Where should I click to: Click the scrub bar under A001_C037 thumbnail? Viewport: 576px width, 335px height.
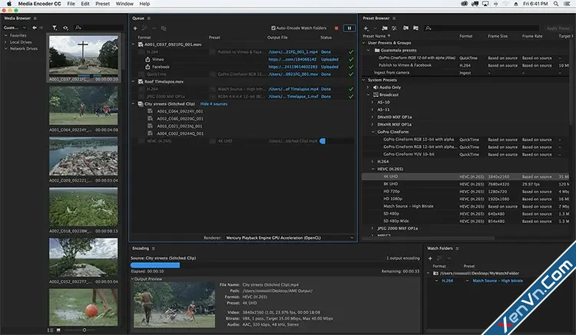pos(91,76)
